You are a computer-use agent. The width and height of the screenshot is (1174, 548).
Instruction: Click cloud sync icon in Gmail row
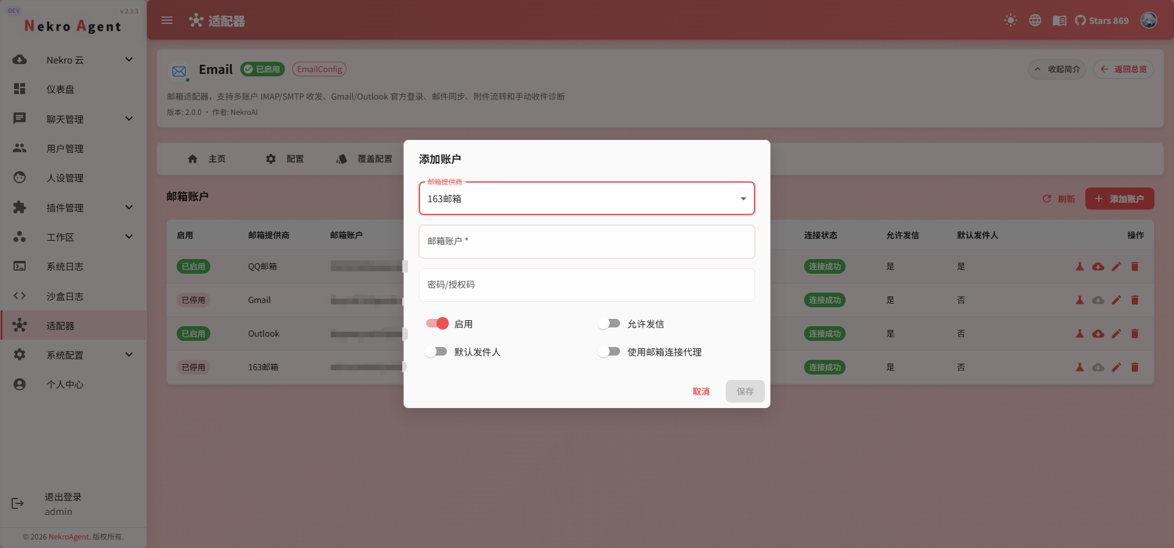pos(1098,300)
